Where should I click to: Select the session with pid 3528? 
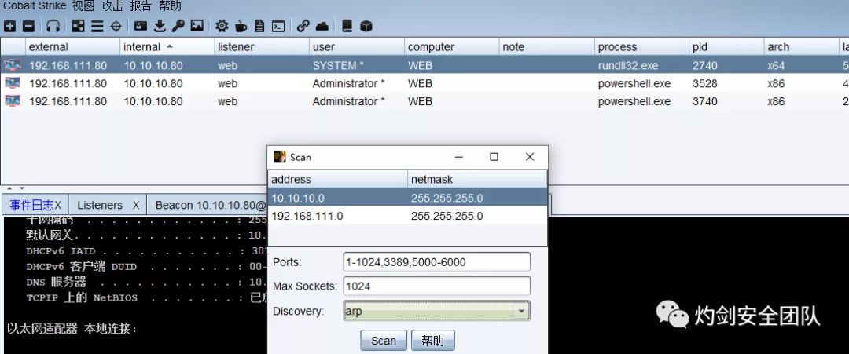tap(424, 83)
